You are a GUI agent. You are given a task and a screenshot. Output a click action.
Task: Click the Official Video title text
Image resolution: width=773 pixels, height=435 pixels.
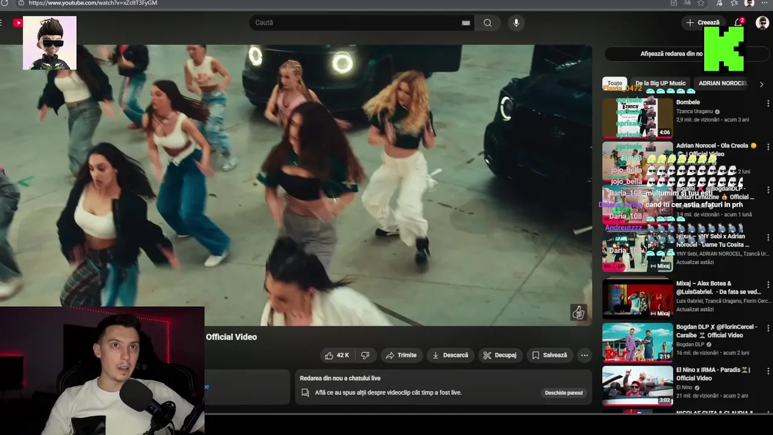(231, 337)
